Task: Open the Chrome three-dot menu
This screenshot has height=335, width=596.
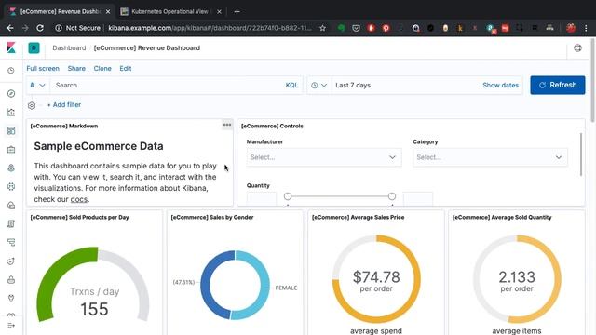Action: 586,28
